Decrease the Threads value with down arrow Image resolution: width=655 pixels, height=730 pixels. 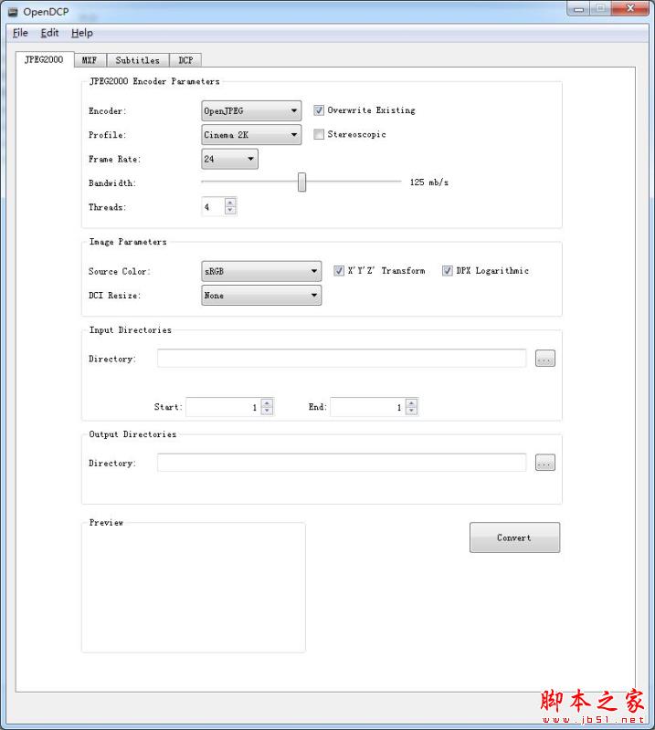tap(230, 211)
